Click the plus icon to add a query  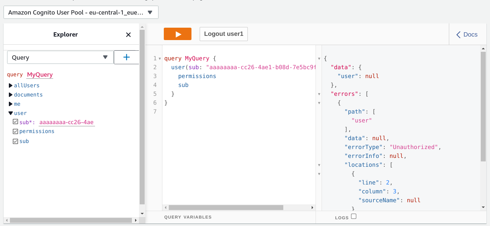[127, 57]
